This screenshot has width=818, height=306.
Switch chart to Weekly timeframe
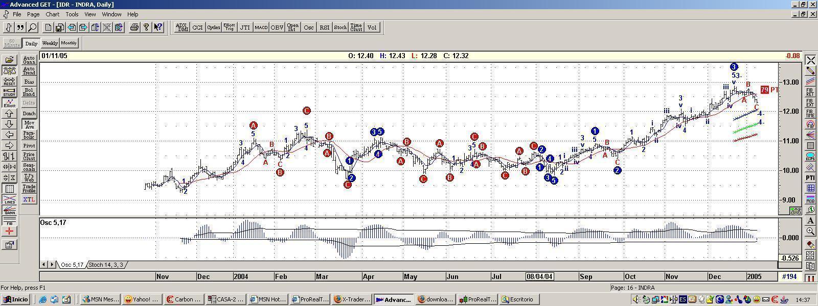coord(50,43)
